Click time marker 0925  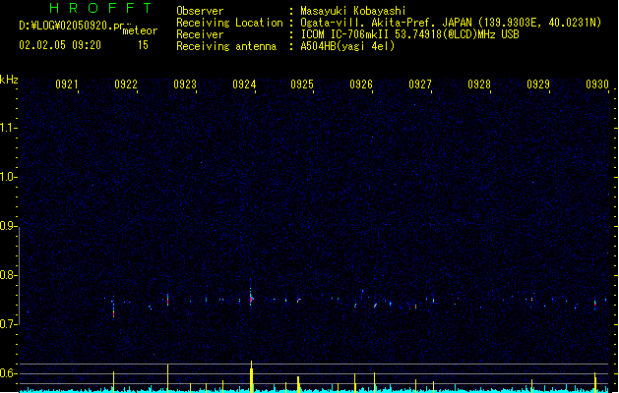[x=302, y=84]
